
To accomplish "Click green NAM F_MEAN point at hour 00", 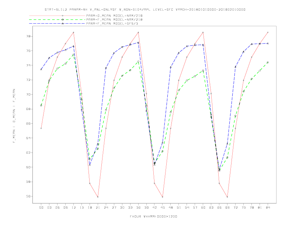I will pos(41,105).
